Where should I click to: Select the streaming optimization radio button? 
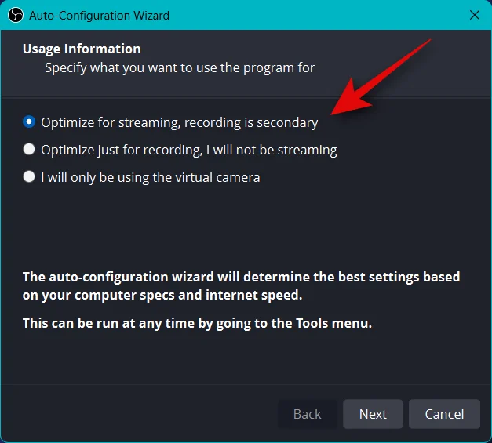[29, 122]
